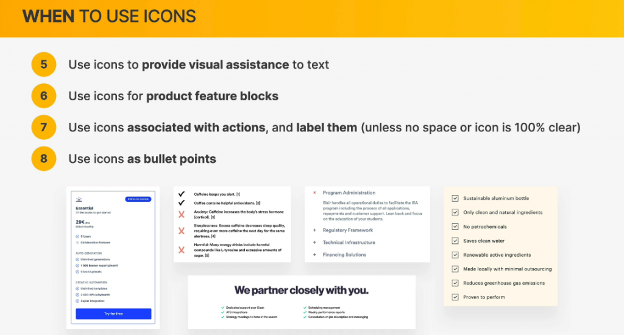624x335 pixels.
Task: Expand the Regulatory Framework section
Action: (314, 230)
